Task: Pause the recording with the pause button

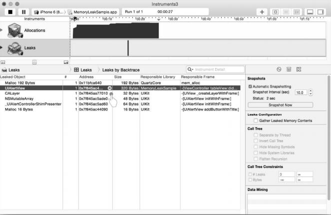Action: [x=23, y=11]
